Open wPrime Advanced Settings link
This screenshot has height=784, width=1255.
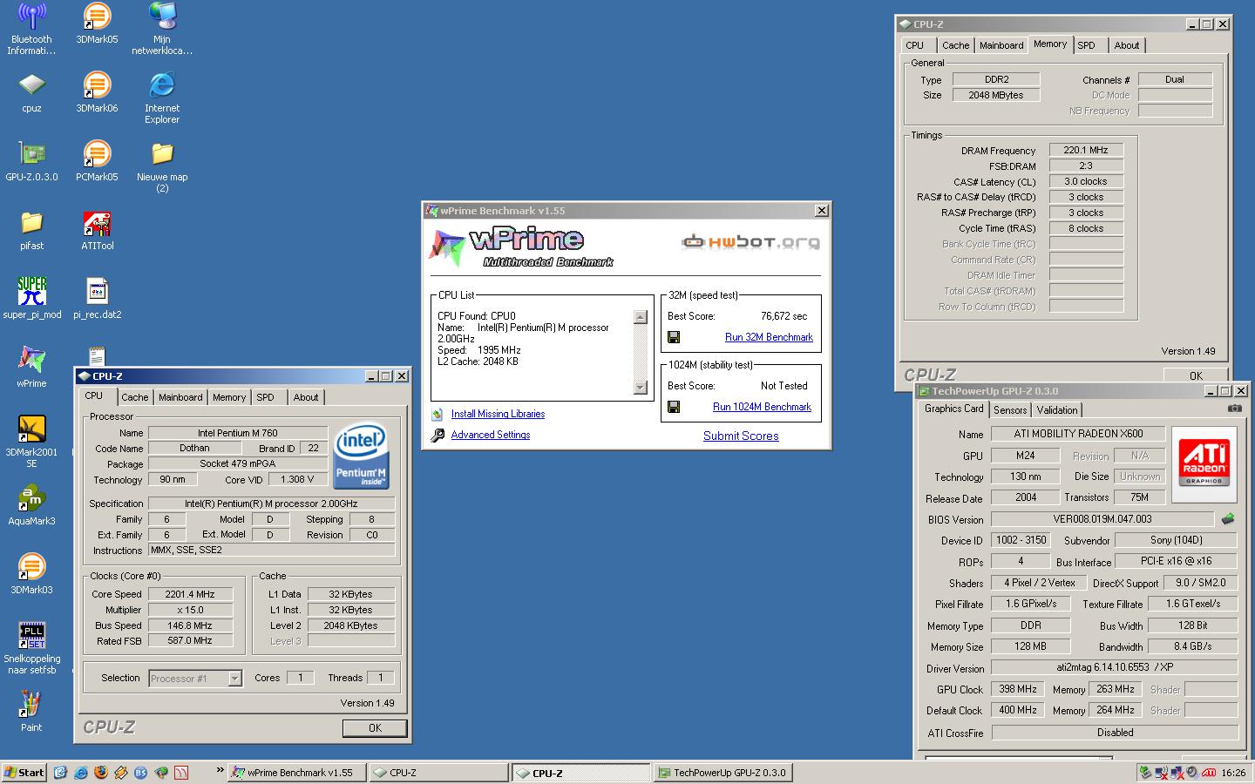pyautogui.click(x=491, y=435)
